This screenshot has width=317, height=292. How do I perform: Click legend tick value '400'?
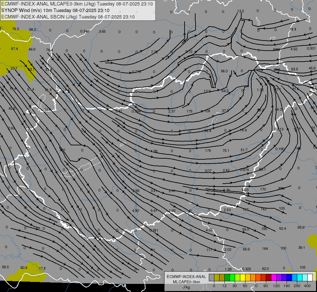[307, 286]
